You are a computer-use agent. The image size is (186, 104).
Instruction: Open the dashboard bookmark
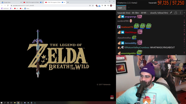[5, 8]
